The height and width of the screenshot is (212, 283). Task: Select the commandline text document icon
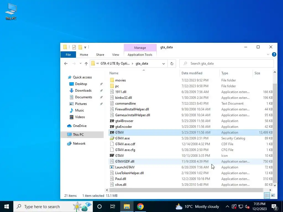pos(112,103)
